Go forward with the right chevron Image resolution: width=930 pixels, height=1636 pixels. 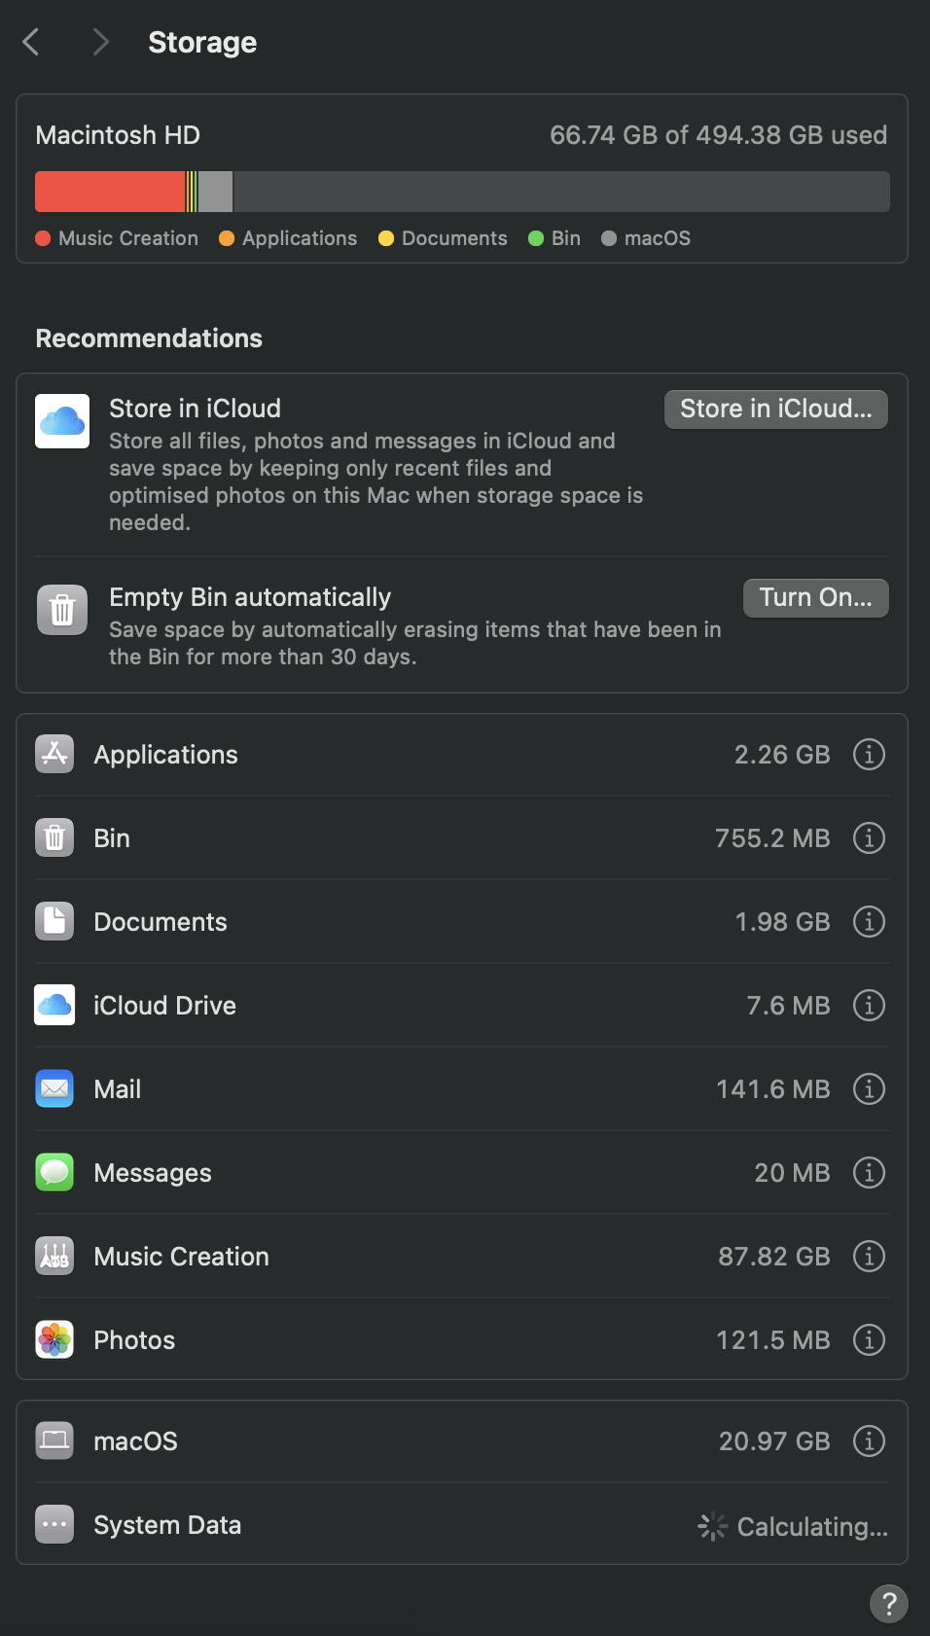point(100,42)
